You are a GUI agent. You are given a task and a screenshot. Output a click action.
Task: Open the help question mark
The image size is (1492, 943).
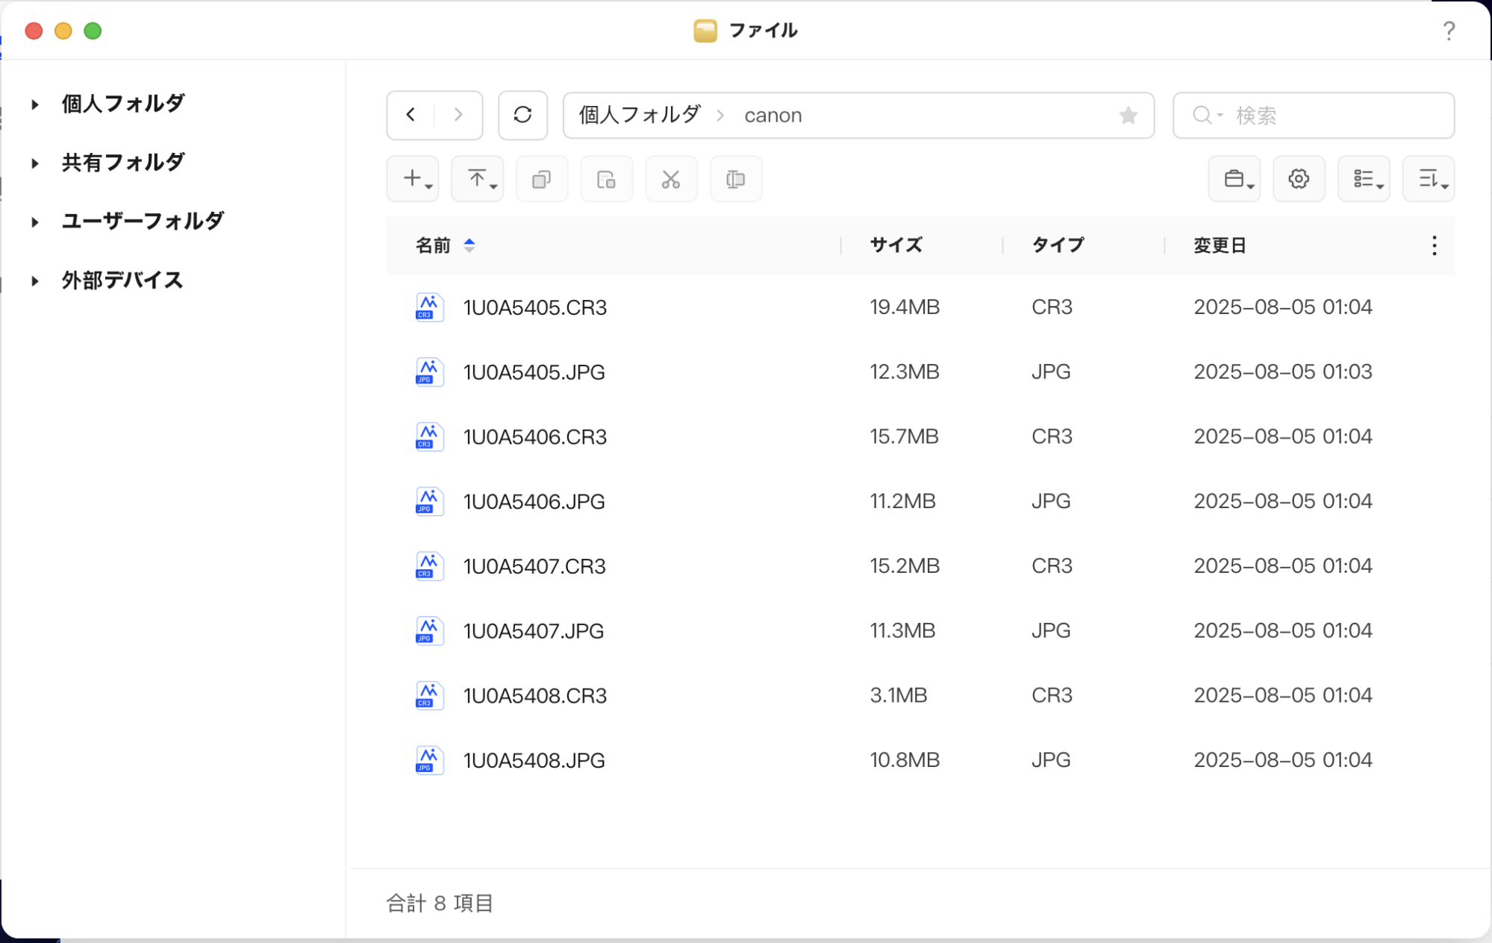tap(1448, 31)
